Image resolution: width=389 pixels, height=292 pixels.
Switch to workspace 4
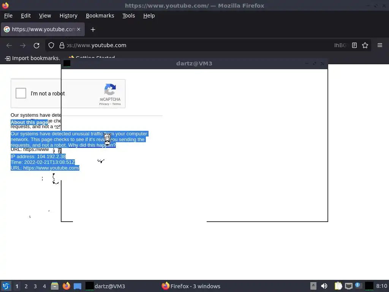tap(44, 286)
